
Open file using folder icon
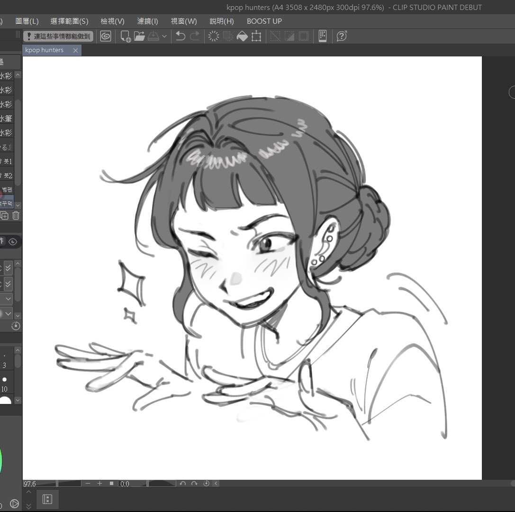tap(139, 36)
